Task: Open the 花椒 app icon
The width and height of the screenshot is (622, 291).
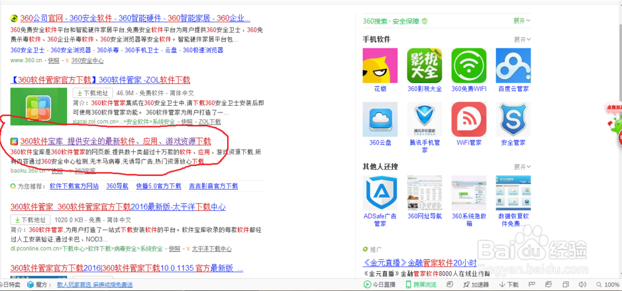Action: click(x=380, y=65)
